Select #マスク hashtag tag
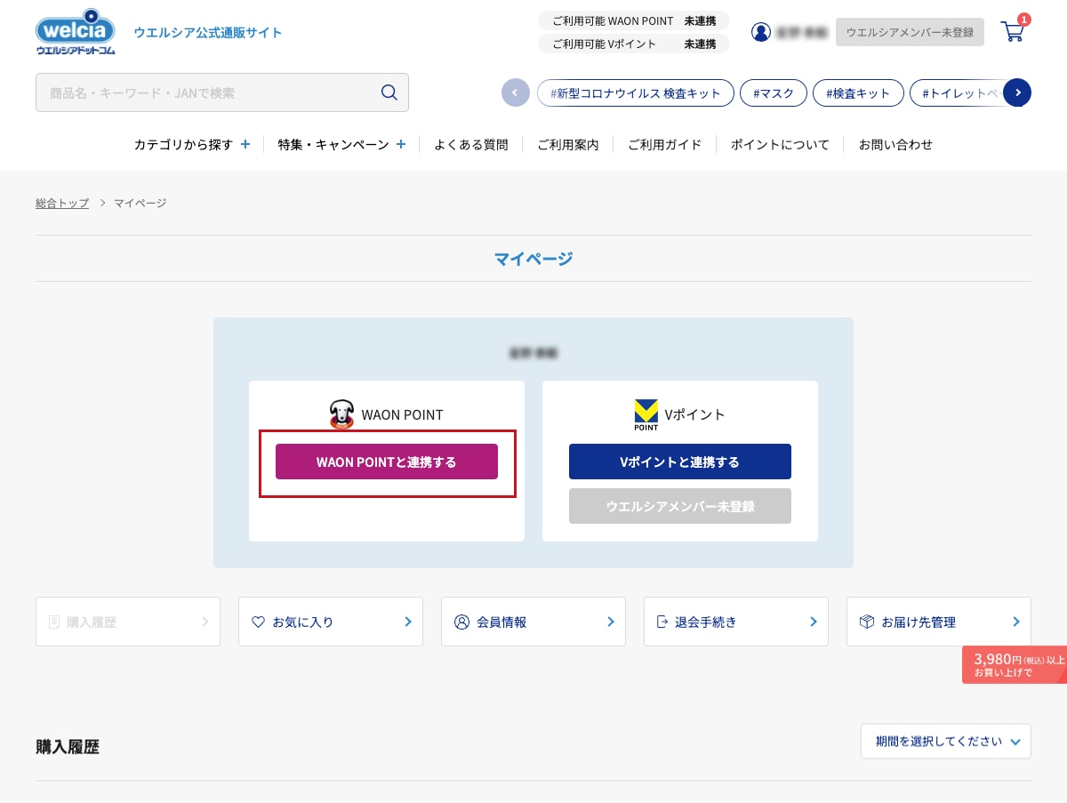The image size is (1067, 803). [x=774, y=92]
